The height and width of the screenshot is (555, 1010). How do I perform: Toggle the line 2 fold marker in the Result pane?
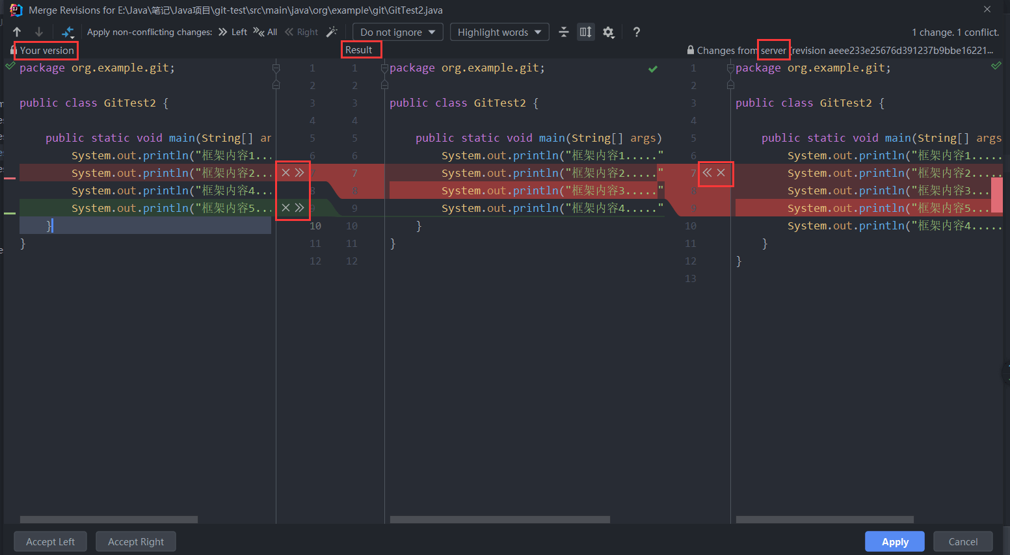pyautogui.click(x=384, y=85)
